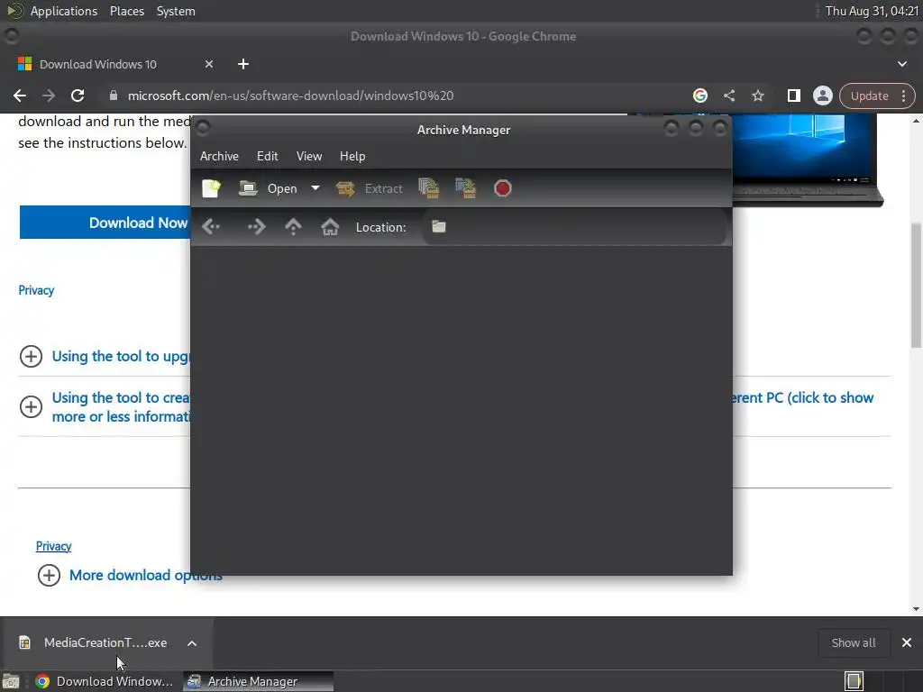Click the date and time clock
The height and width of the screenshot is (692, 923).
tap(872, 11)
